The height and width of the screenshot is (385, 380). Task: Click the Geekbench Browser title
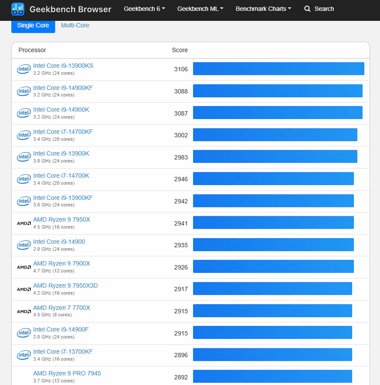click(x=70, y=9)
